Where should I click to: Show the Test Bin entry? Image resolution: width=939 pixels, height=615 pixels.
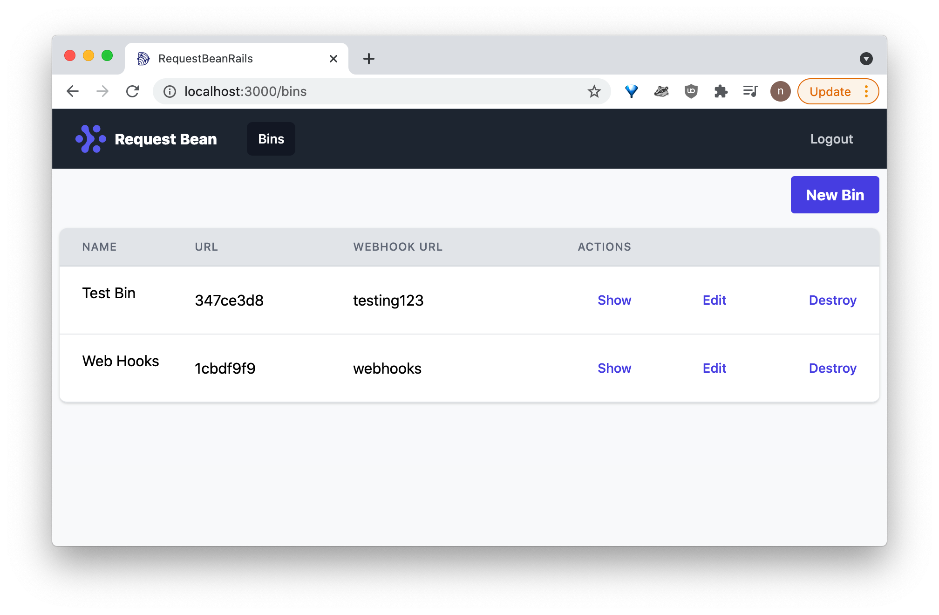pos(614,300)
